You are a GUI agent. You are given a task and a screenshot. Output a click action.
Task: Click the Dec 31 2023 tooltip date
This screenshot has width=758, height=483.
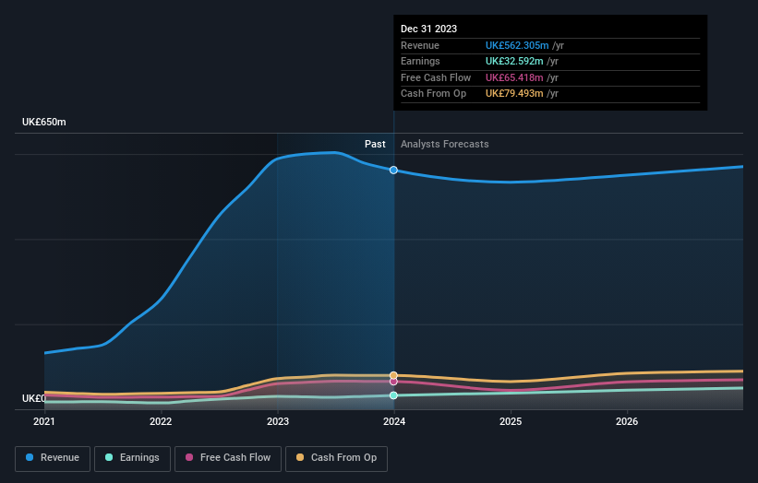(x=428, y=29)
